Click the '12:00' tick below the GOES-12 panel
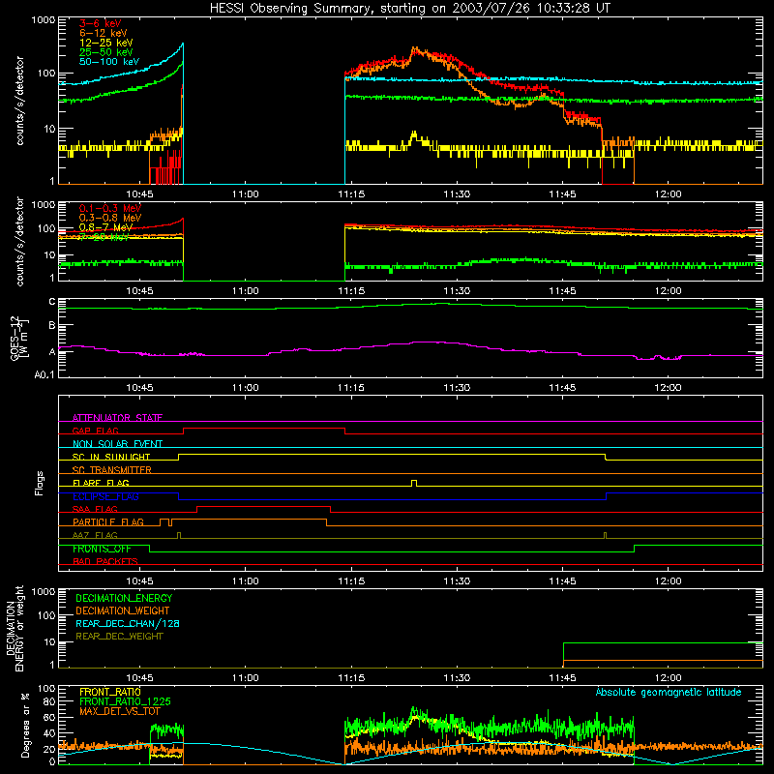This screenshot has height=774, width=774. (668, 388)
